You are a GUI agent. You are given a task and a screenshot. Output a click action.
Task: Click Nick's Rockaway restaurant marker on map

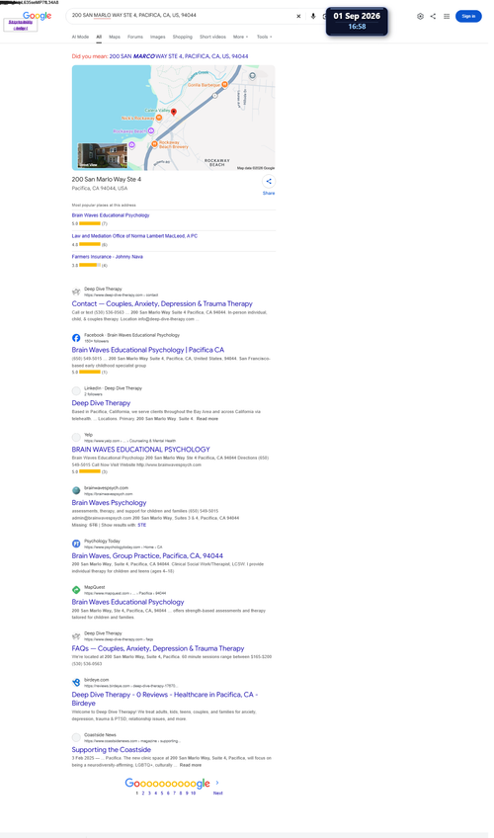coord(159,118)
